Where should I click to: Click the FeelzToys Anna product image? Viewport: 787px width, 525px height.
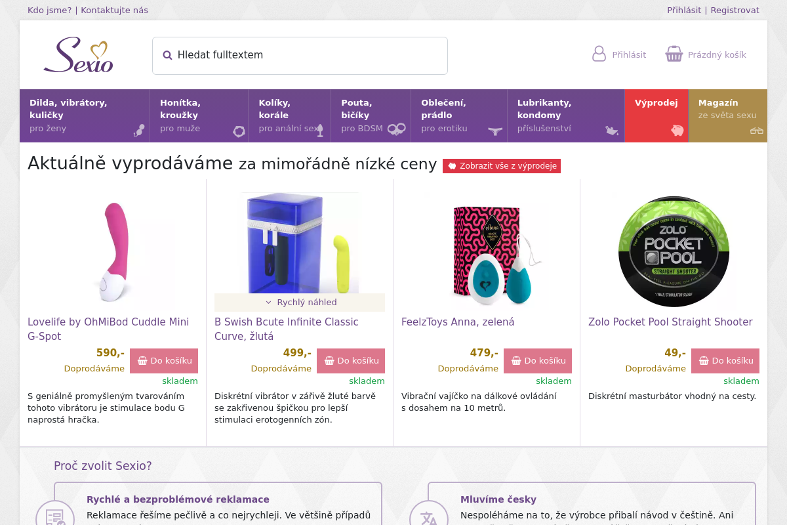pos(487,251)
